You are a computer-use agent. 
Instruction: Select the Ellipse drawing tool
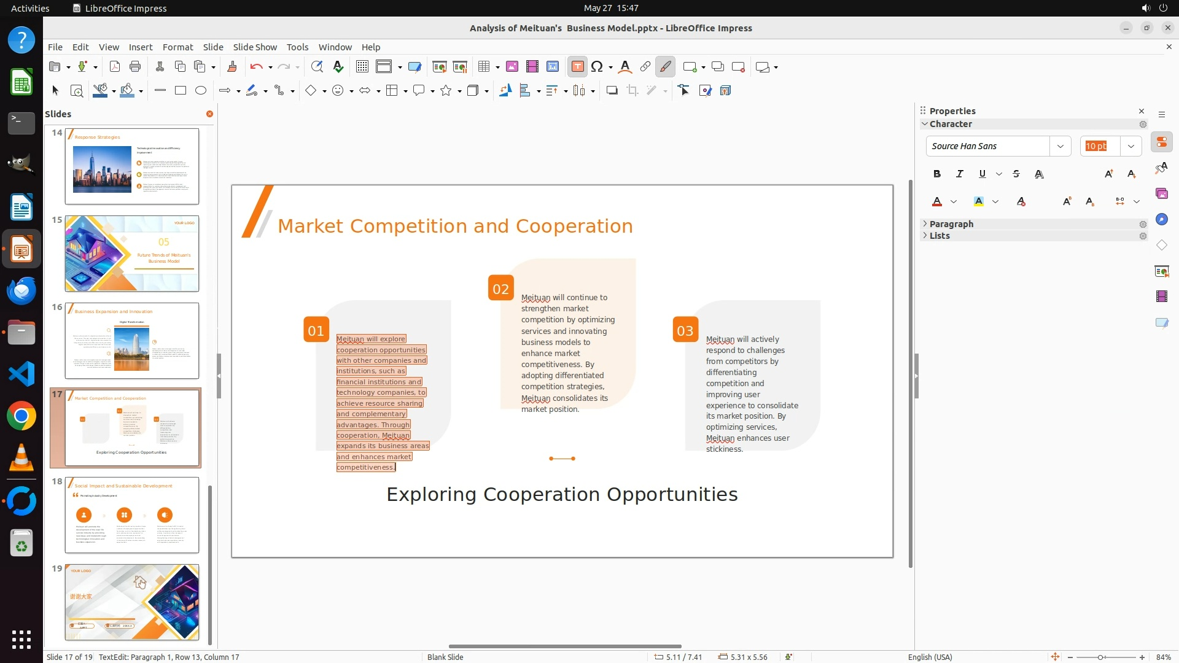coord(201,90)
